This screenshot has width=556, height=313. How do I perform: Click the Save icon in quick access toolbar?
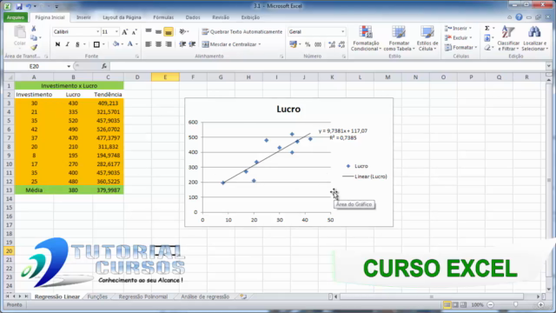(x=19, y=6)
